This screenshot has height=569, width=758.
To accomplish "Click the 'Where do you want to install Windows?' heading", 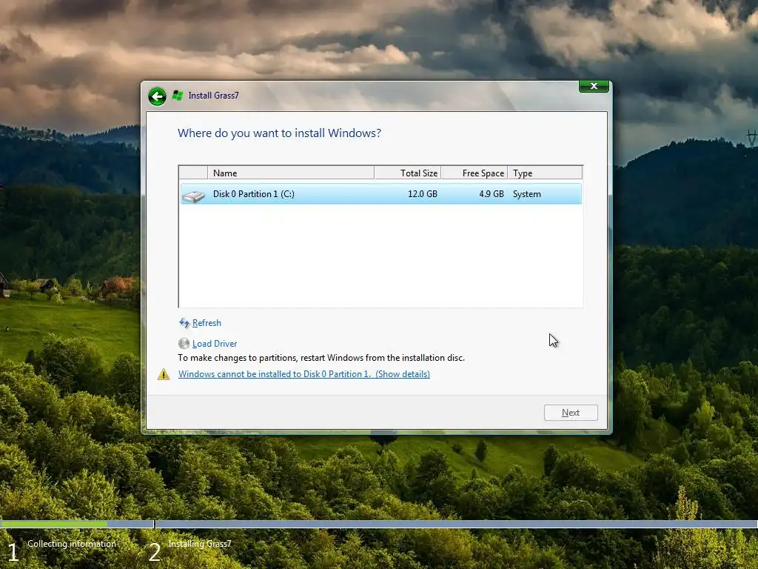I will pyautogui.click(x=279, y=133).
